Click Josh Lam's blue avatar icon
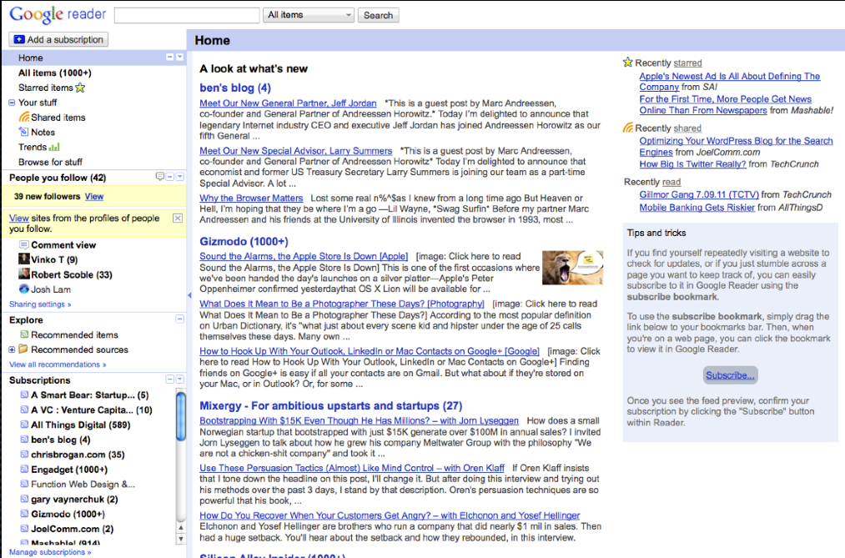This screenshot has width=845, height=558. [23, 289]
